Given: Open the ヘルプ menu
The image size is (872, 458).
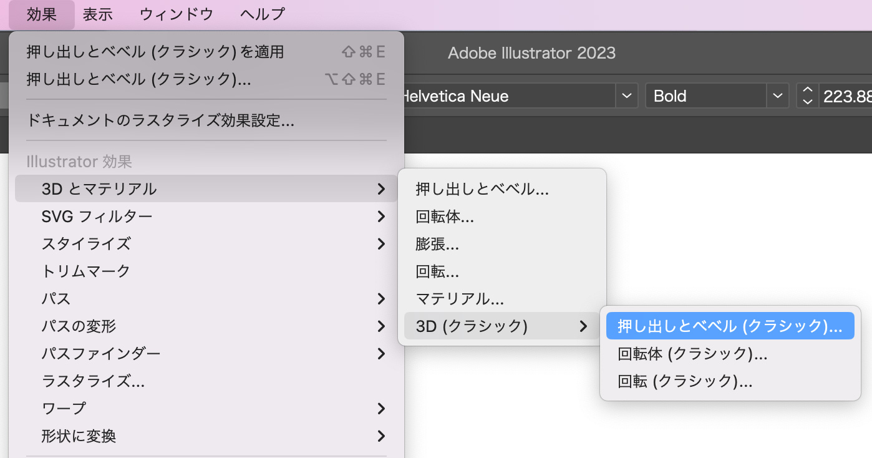Looking at the screenshot, I should pos(262,14).
